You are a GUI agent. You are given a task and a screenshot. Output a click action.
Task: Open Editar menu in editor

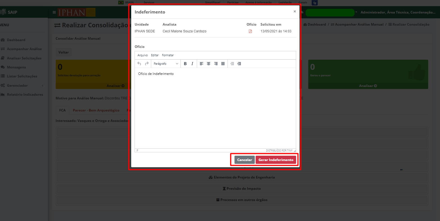click(x=155, y=55)
